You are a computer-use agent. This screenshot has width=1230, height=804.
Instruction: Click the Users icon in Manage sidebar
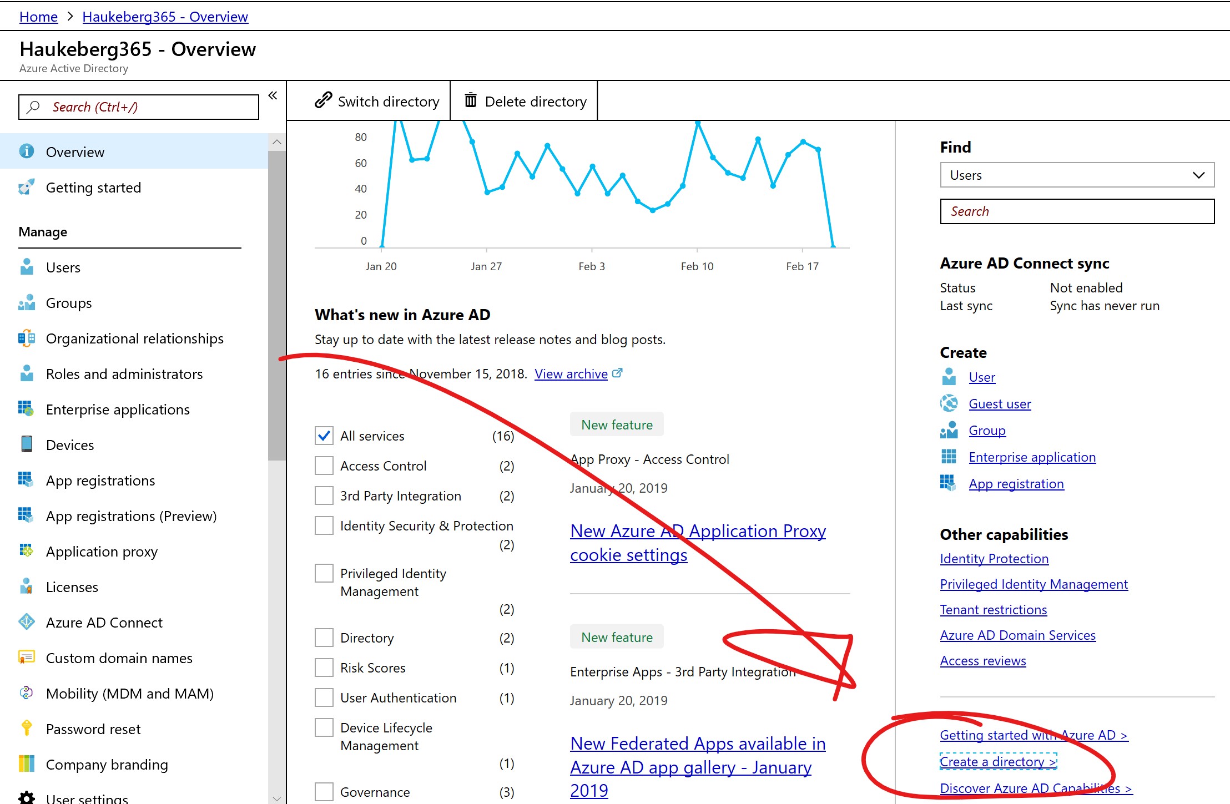(26, 267)
